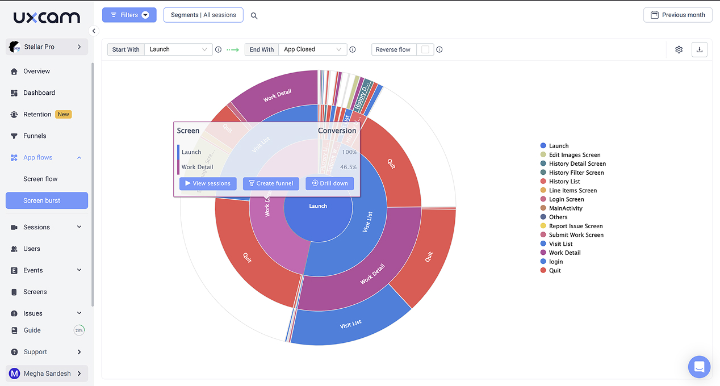Viewport: 720px width, 386px height.
Task: Open chart settings gear icon
Action: point(679,50)
